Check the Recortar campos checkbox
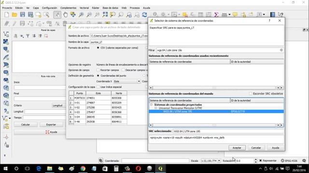309x173 pixels. [98, 70]
